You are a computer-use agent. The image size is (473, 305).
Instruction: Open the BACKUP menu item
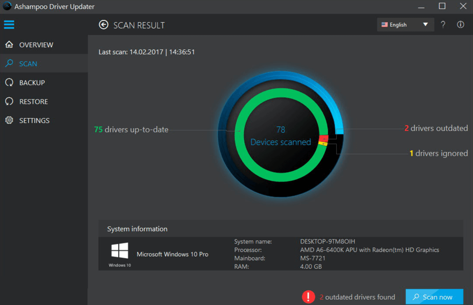pos(44,83)
